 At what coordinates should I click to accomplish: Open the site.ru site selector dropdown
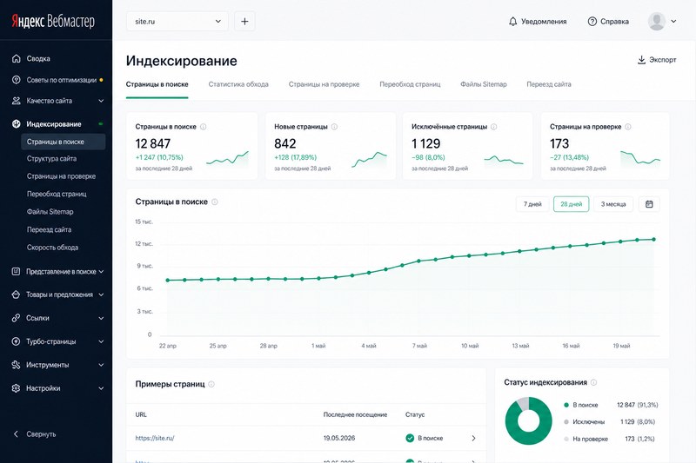(177, 21)
